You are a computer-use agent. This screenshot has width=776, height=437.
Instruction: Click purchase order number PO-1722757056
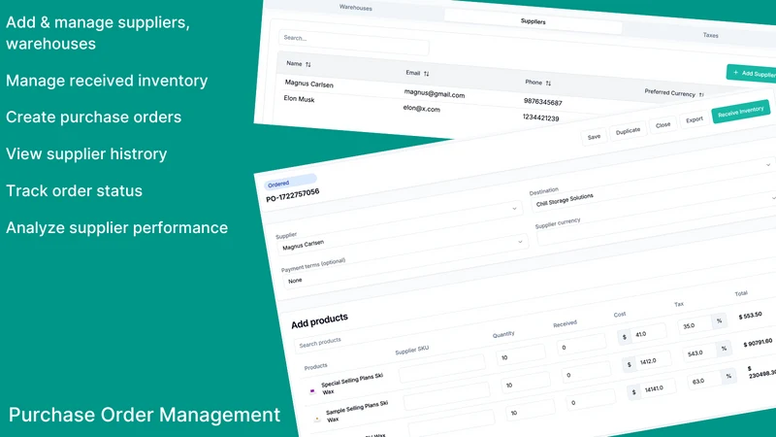[x=293, y=195]
